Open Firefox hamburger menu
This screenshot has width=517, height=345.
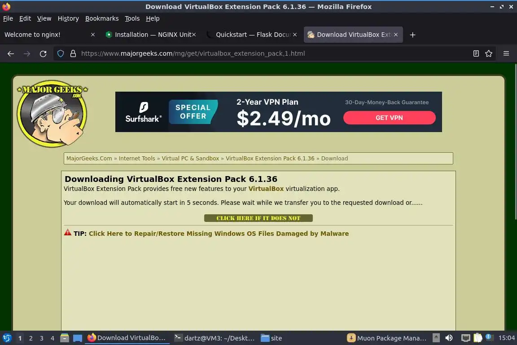point(506,53)
